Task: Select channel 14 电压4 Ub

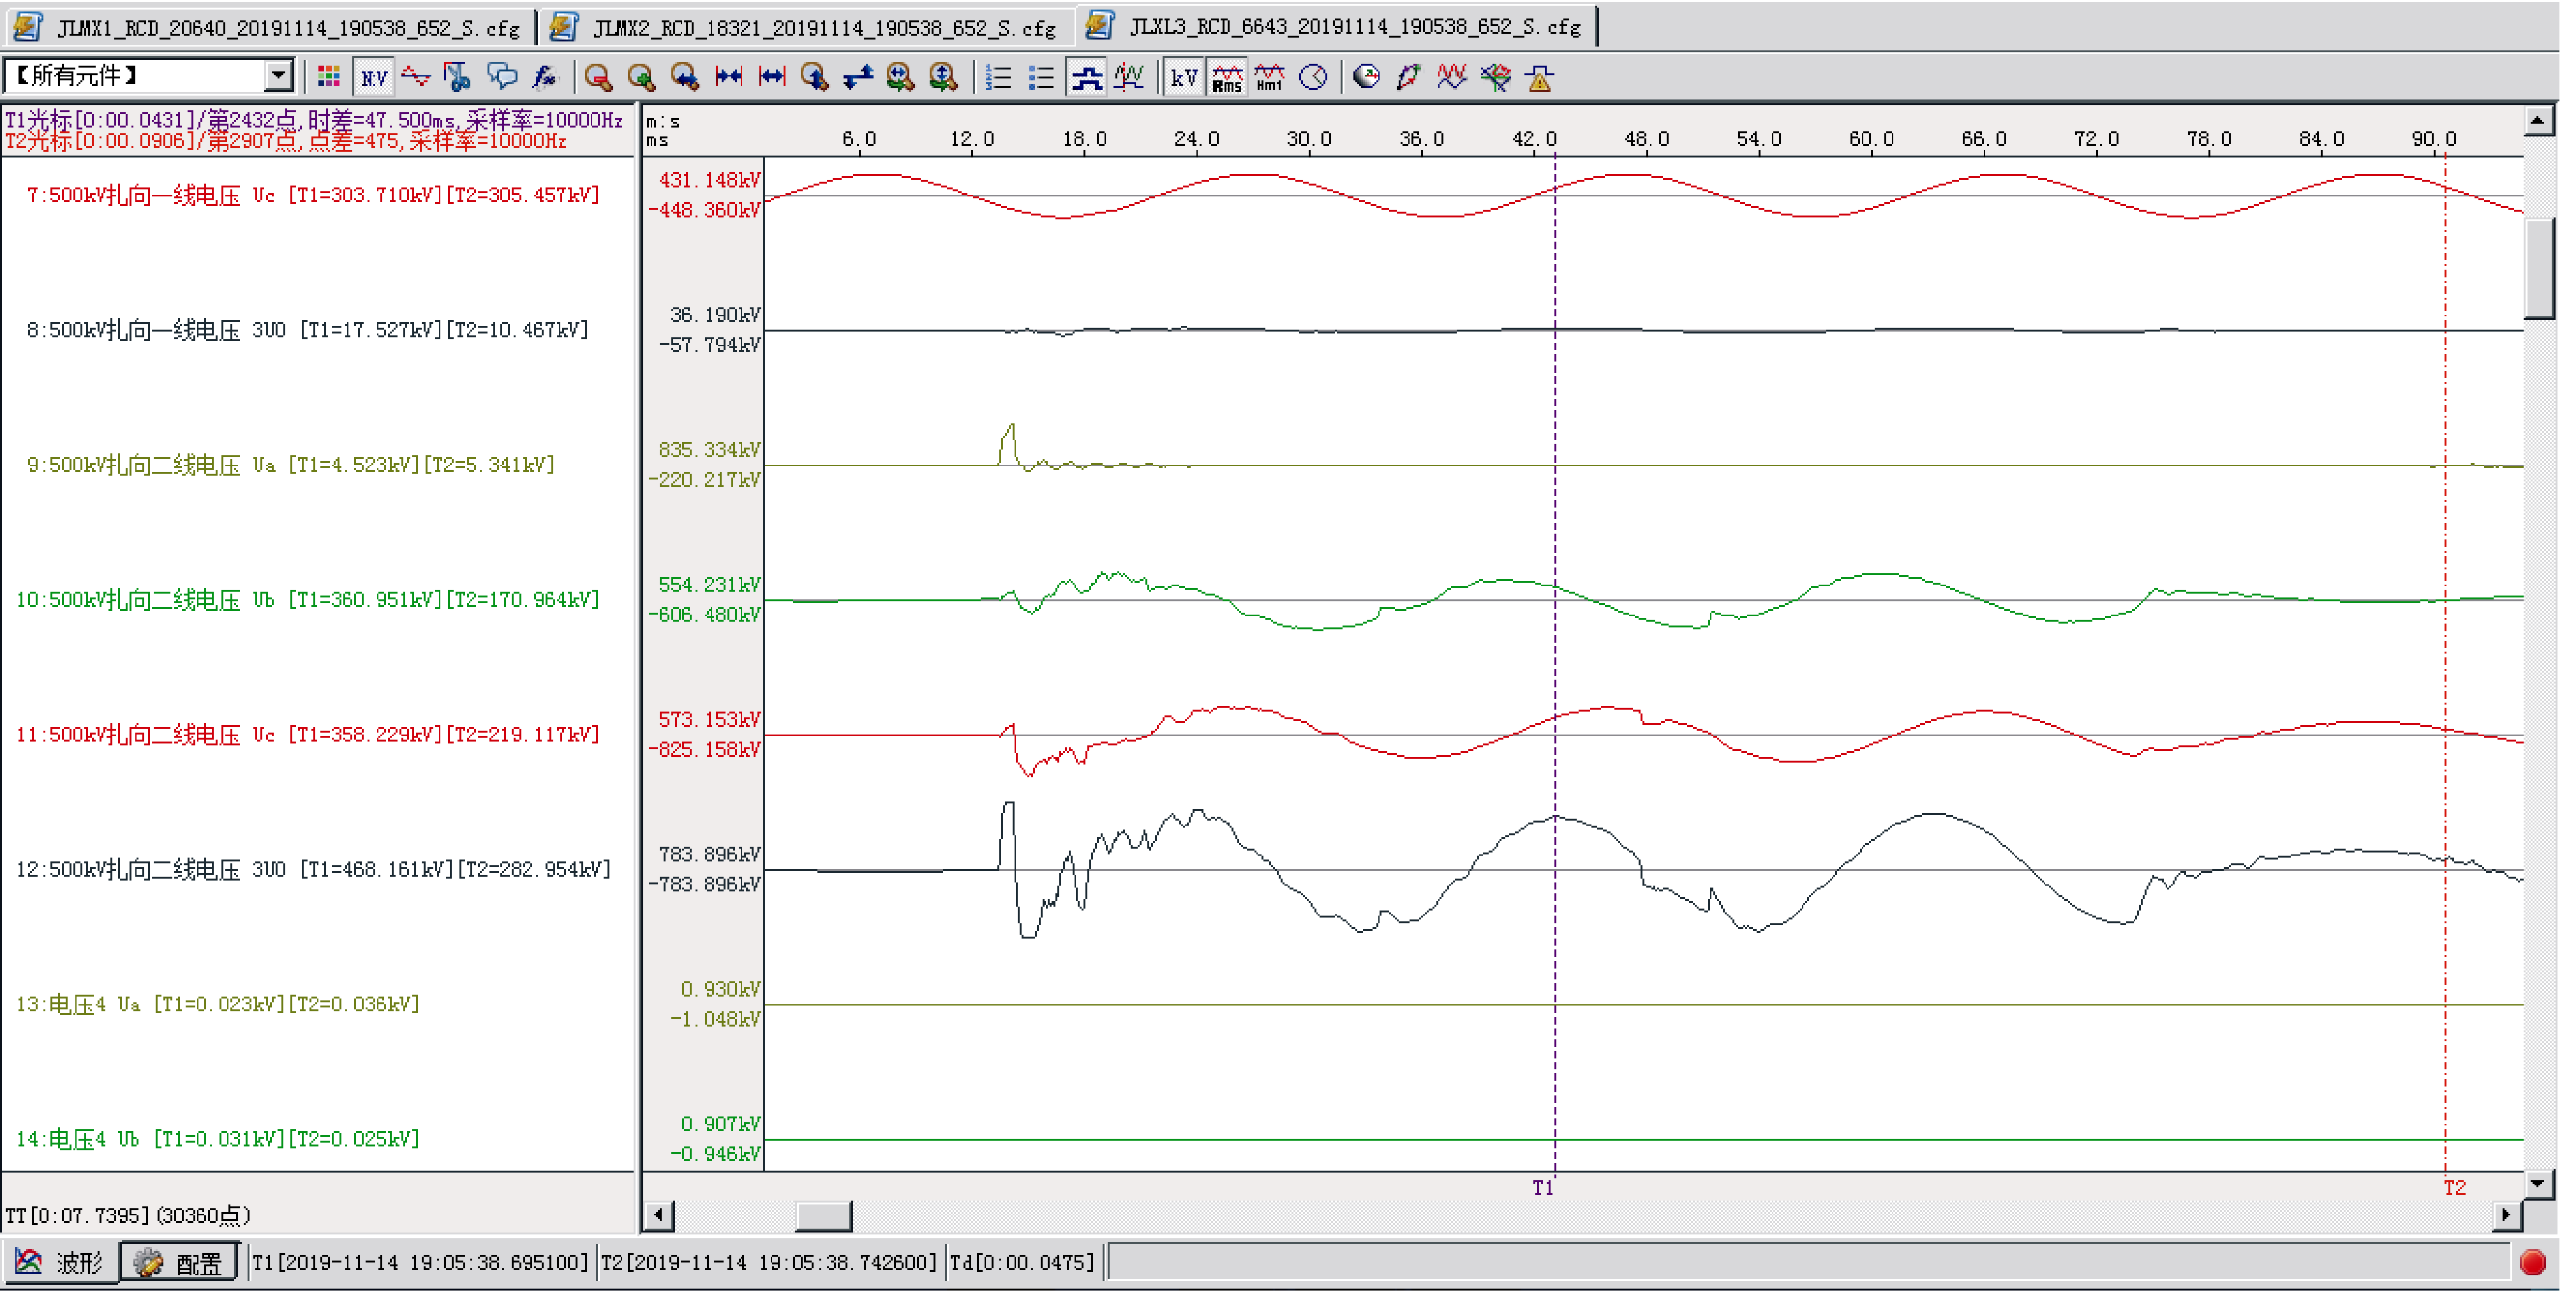Action: click(x=218, y=1139)
